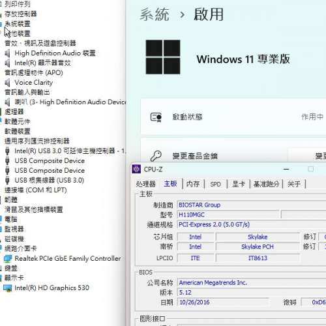Open the SPD tab in CPU-Z
Viewport: 326px width, 326px height.
point(215,184)
